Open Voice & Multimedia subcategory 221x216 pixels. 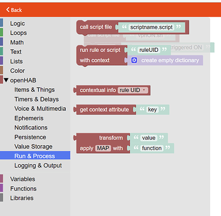click(x=40, y=108)
